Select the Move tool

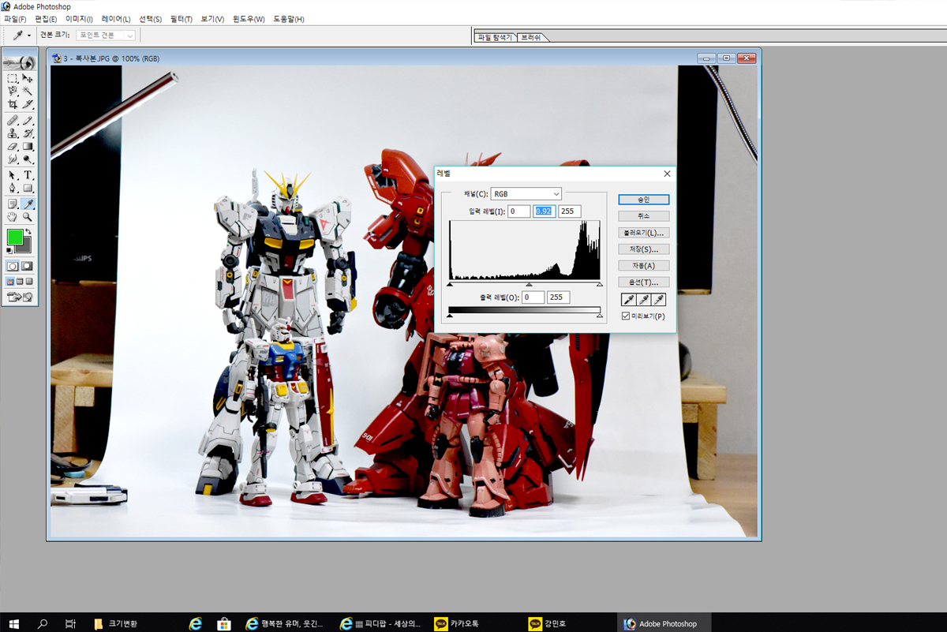tap(28, 78)
